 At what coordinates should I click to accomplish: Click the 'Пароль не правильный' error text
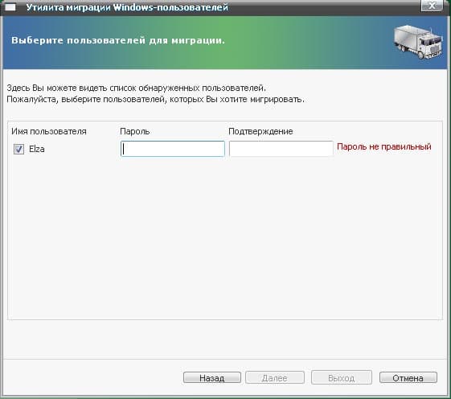coord(384,147)
